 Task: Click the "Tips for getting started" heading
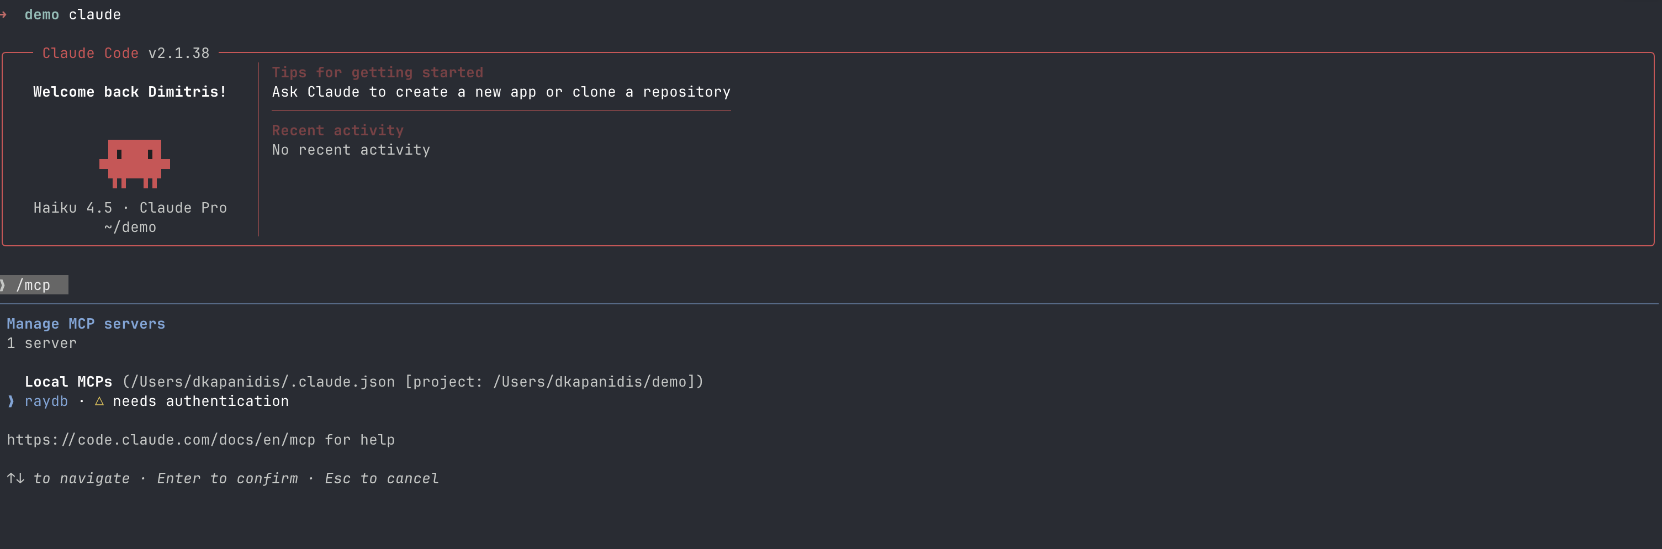click(377, 72)
